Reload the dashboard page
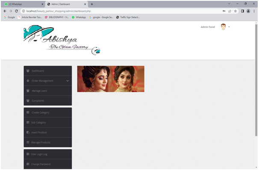Image resolution: width=259 pixels, height=170 pixels. point(16,11)
